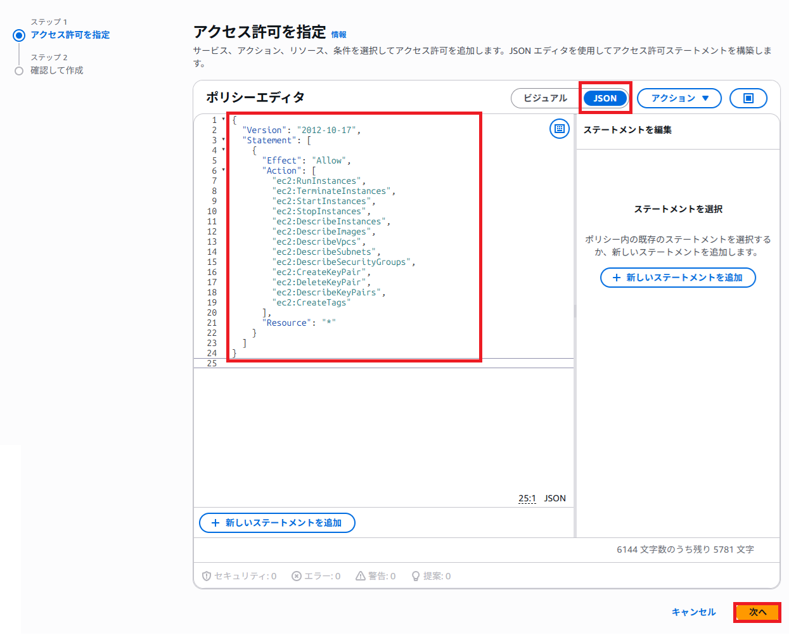Collapse the Action array fold arrow
This screenshot has width=789, height=635.
coord(223,170)
